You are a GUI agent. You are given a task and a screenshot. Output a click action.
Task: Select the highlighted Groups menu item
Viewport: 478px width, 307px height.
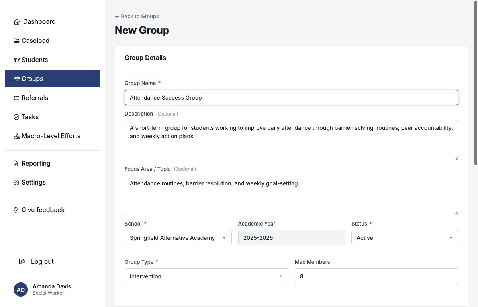[53, 79]
